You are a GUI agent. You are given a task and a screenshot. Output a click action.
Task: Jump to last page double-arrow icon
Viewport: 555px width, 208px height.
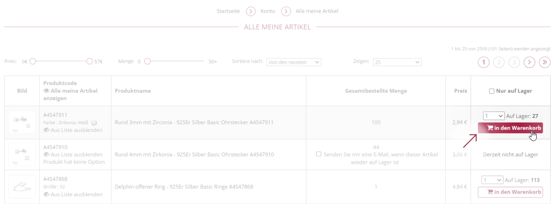click(545, 62)
